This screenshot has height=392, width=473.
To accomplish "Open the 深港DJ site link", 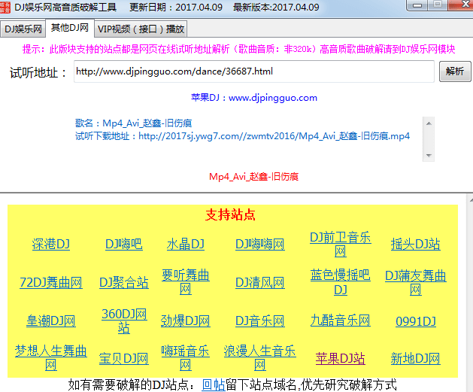I will tap(50, 245).
